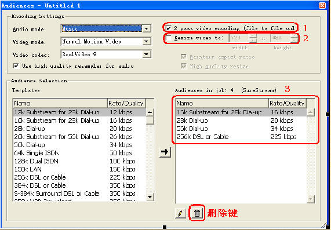Select the 16k Substream row in Audiences in job
Screen dimensions: 331x230
[241, 112]
